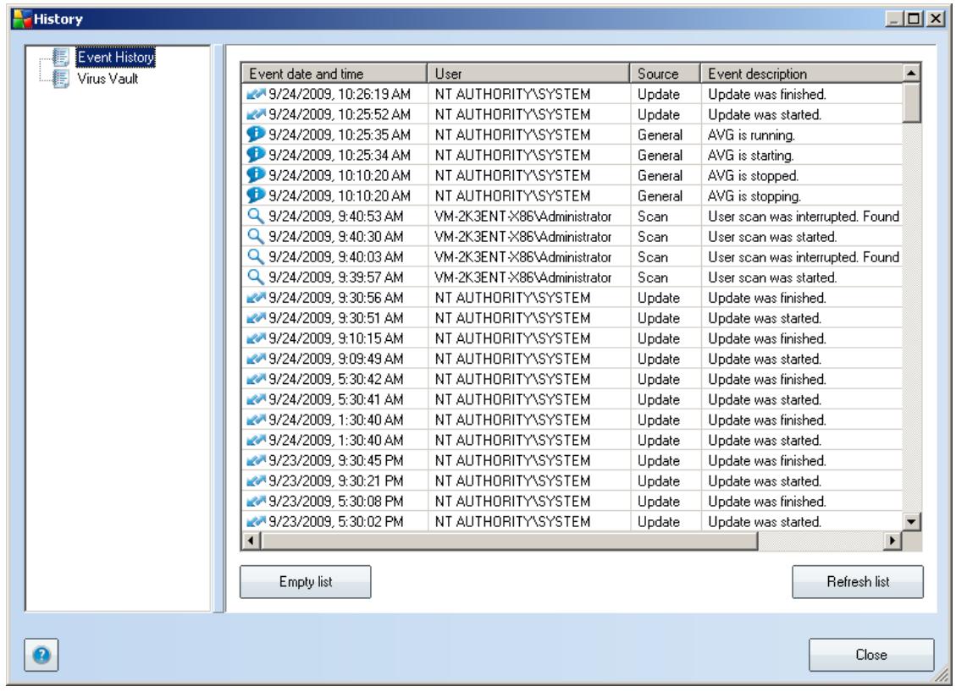Click the horizontal scrollbar left arrow
This screenshot has height=692, width=956.
point(251,541)
